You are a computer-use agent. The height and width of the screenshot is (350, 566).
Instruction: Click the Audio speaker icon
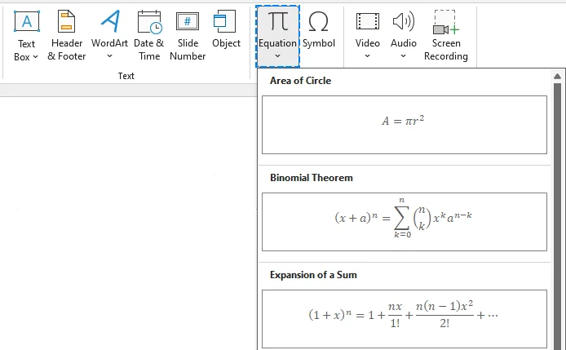tap(403, 21)
